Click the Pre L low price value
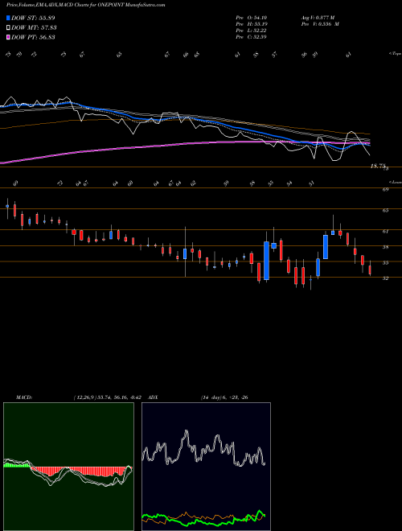Image resolution: width=402 pixels, height=531 pixels. coord(251,30)
